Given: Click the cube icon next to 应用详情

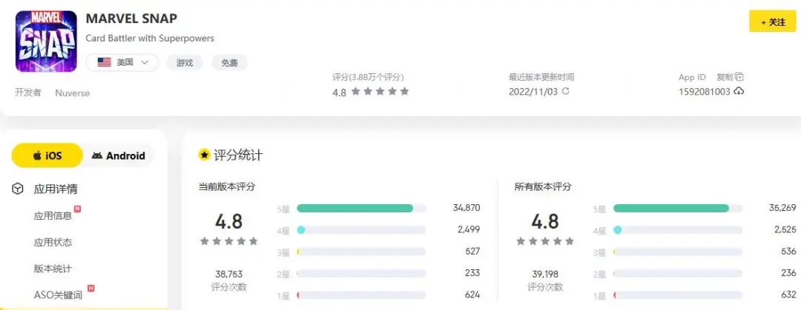Looking at the screenshot, I should 17,189.
